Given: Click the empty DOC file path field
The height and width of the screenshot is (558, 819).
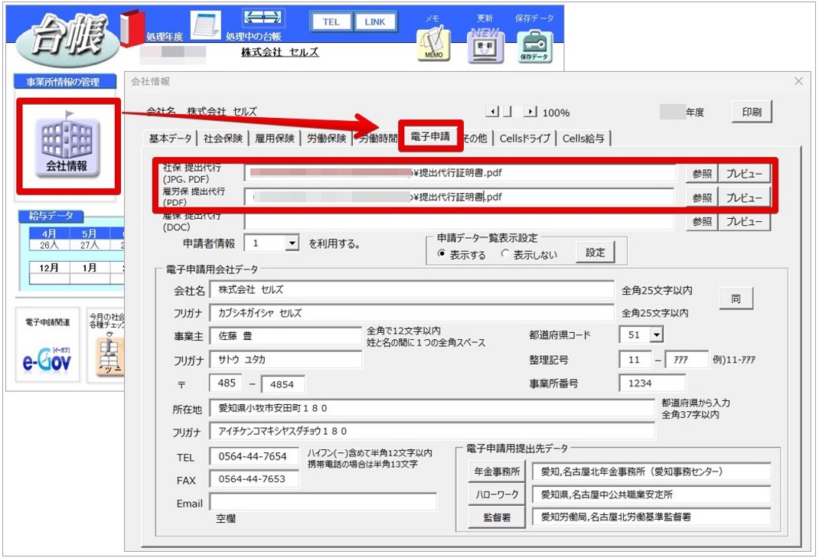Looking at the screenshot, I should click(x=460, y=221).
